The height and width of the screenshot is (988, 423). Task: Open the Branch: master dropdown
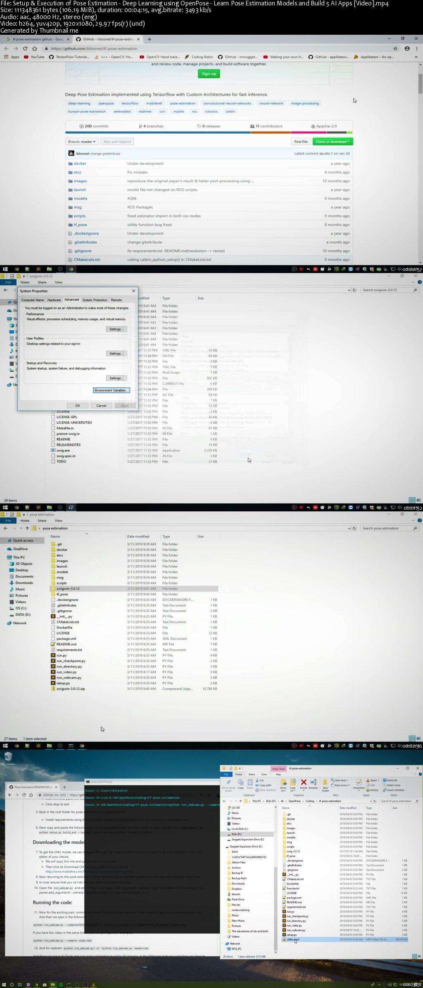click(82, 141)
